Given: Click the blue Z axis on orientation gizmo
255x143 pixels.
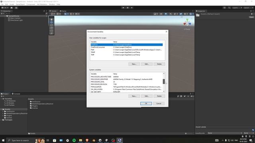Looking at the screenshot, I should (x=190, y=24).
